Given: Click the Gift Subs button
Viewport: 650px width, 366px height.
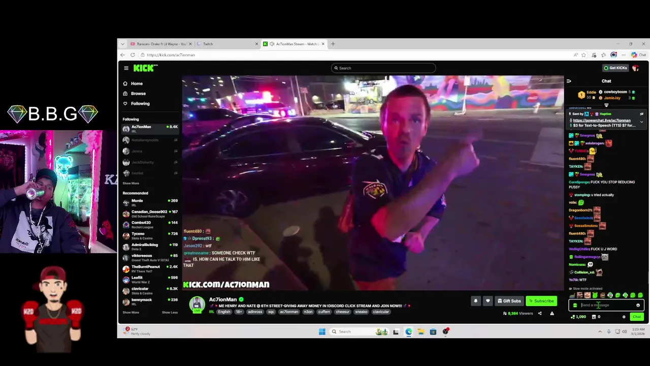Looking at the screenshot, I should pos(509,301).
